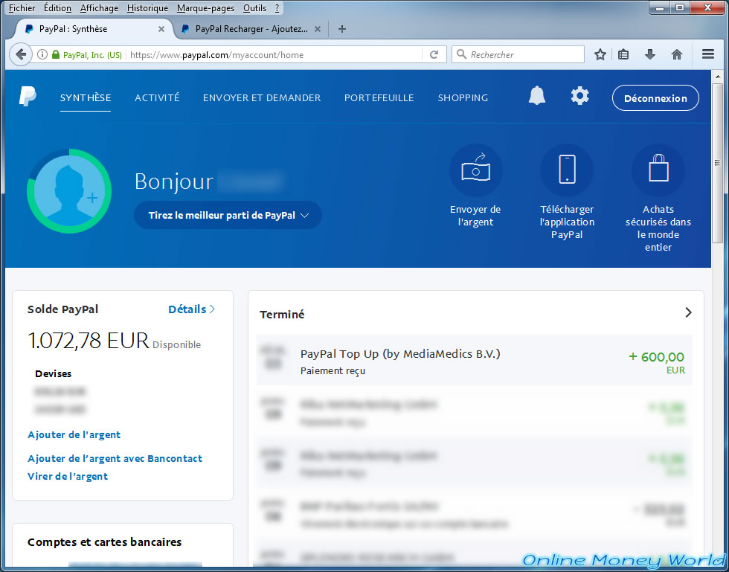Open the ? help menu
729x572 pixels.
coord(277,8)
